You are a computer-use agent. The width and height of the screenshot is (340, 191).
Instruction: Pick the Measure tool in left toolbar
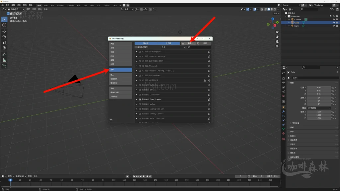pos(4,60)
